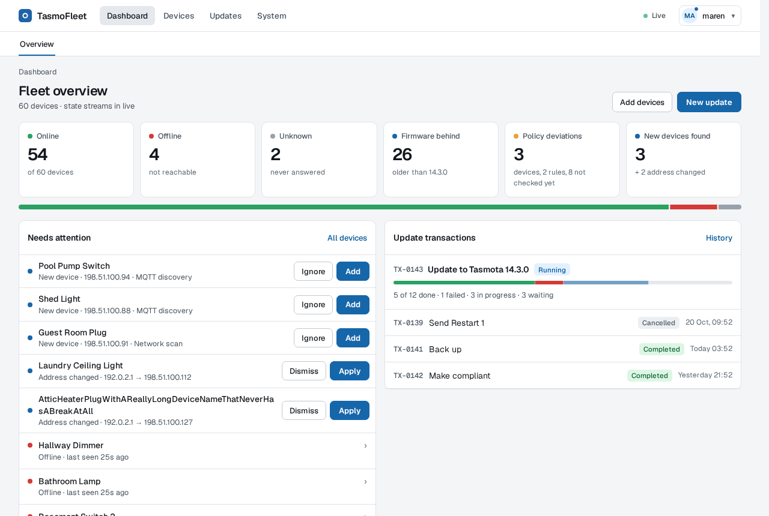Click the Live status indicator
The width and height of the screenshot is (769, 516).
655,16
